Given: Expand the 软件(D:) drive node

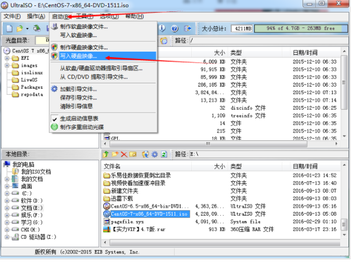Looking at the screenshot, I should (7, 201).
